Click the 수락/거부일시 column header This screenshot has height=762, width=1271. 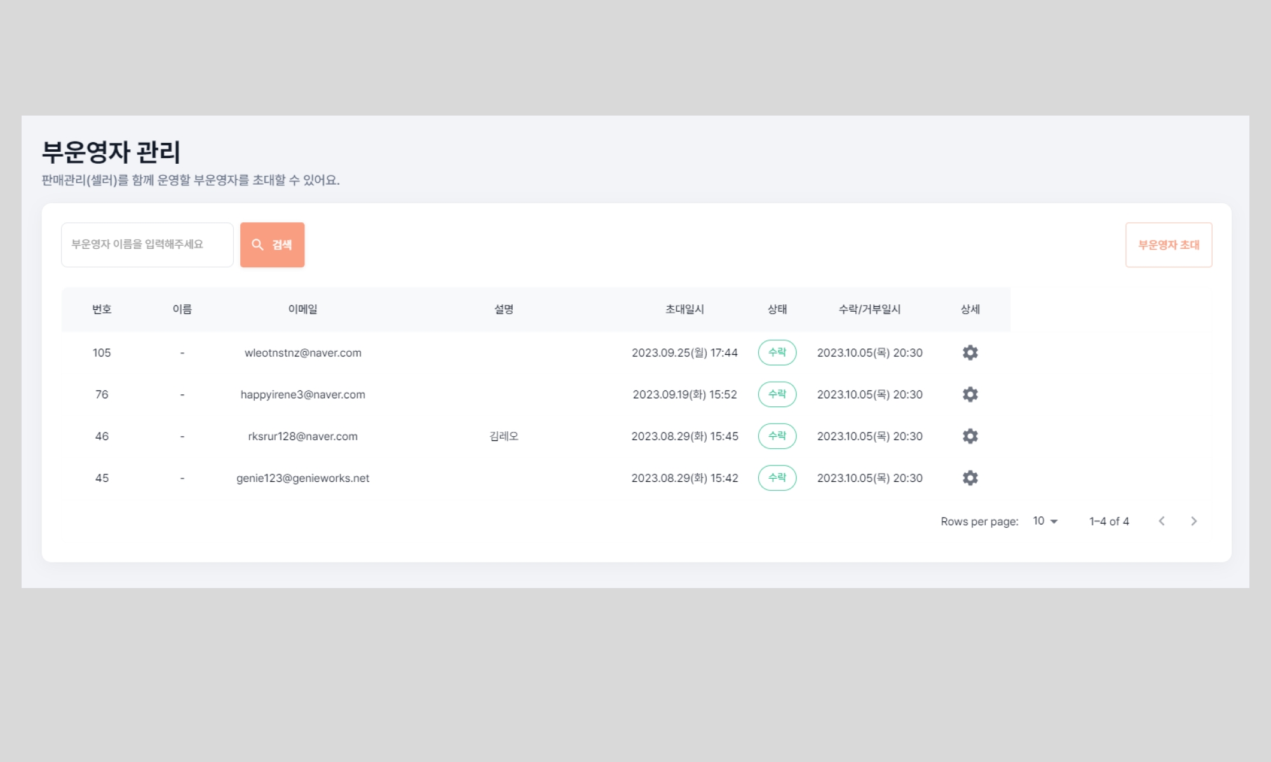(869, 309)
